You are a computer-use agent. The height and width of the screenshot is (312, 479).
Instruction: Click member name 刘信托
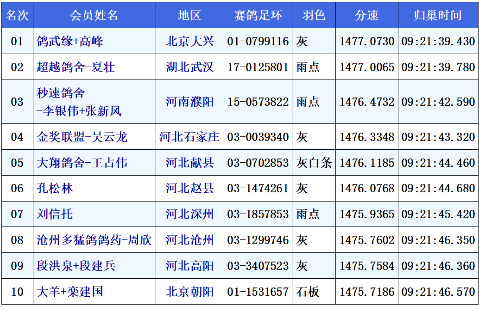tap(55, 214)
